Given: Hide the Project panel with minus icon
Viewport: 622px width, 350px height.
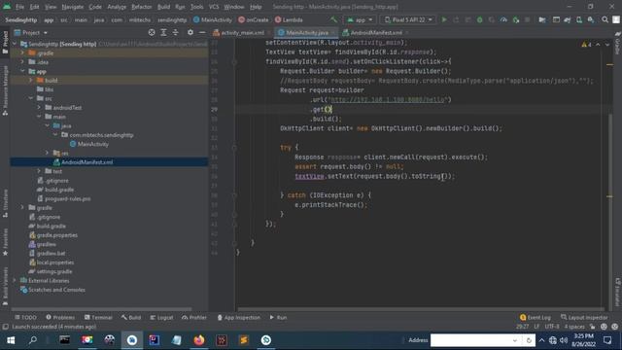Looking at the screenshot, I should (x=202, y=32).
